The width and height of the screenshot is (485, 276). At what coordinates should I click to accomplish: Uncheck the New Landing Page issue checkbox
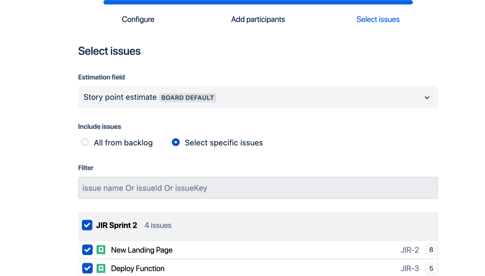(87, 250)
